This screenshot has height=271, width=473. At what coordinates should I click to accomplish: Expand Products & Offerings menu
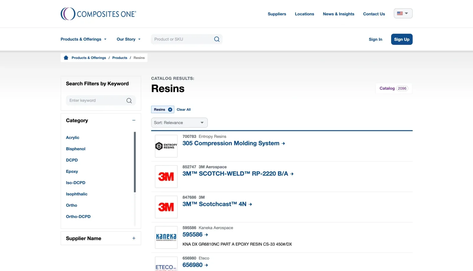click(x=83, y=39)
